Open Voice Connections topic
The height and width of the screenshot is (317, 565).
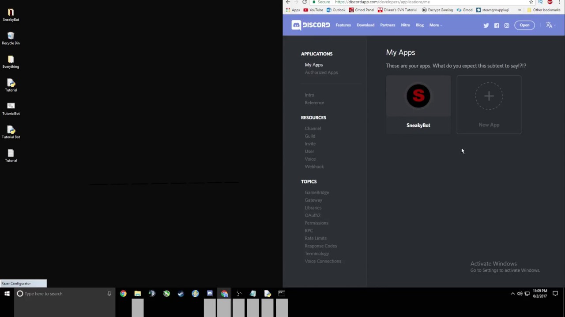pyautogui.click(x=323, y=261)
